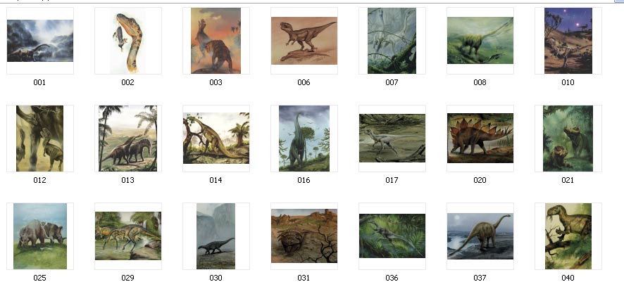
Task: Choose thumbnail 008 green sauropod painting
Action: point(480,41)
